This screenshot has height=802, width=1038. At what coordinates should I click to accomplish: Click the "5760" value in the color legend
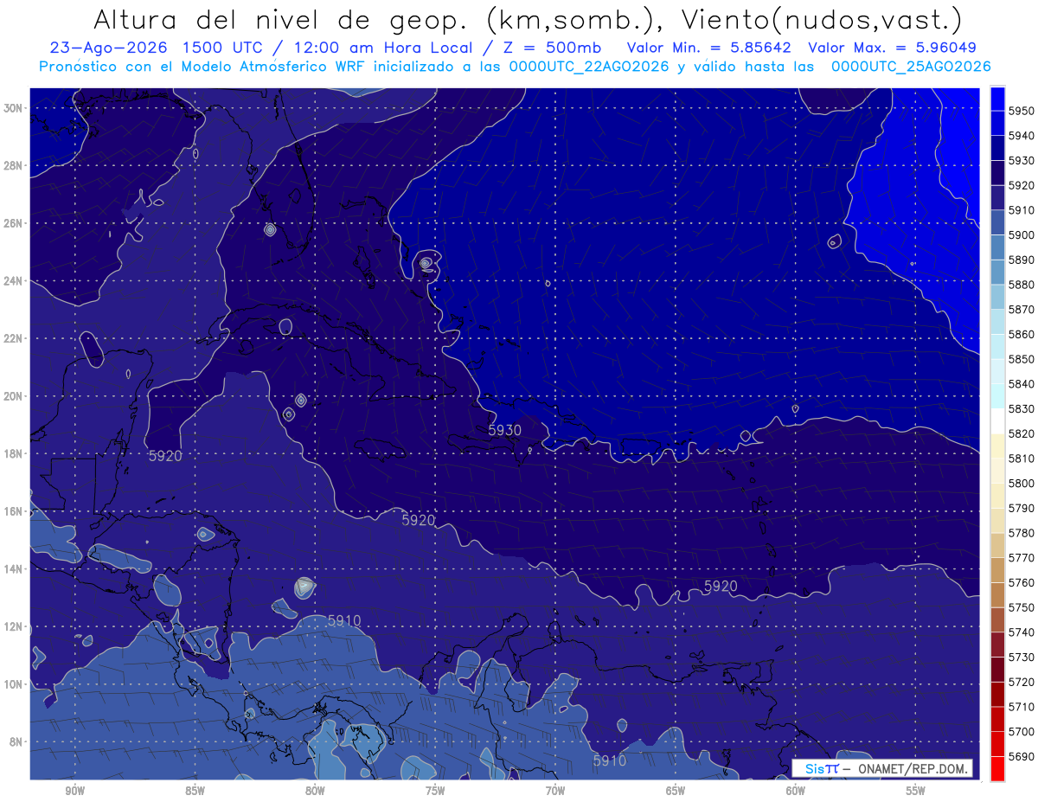(1021, 582)
